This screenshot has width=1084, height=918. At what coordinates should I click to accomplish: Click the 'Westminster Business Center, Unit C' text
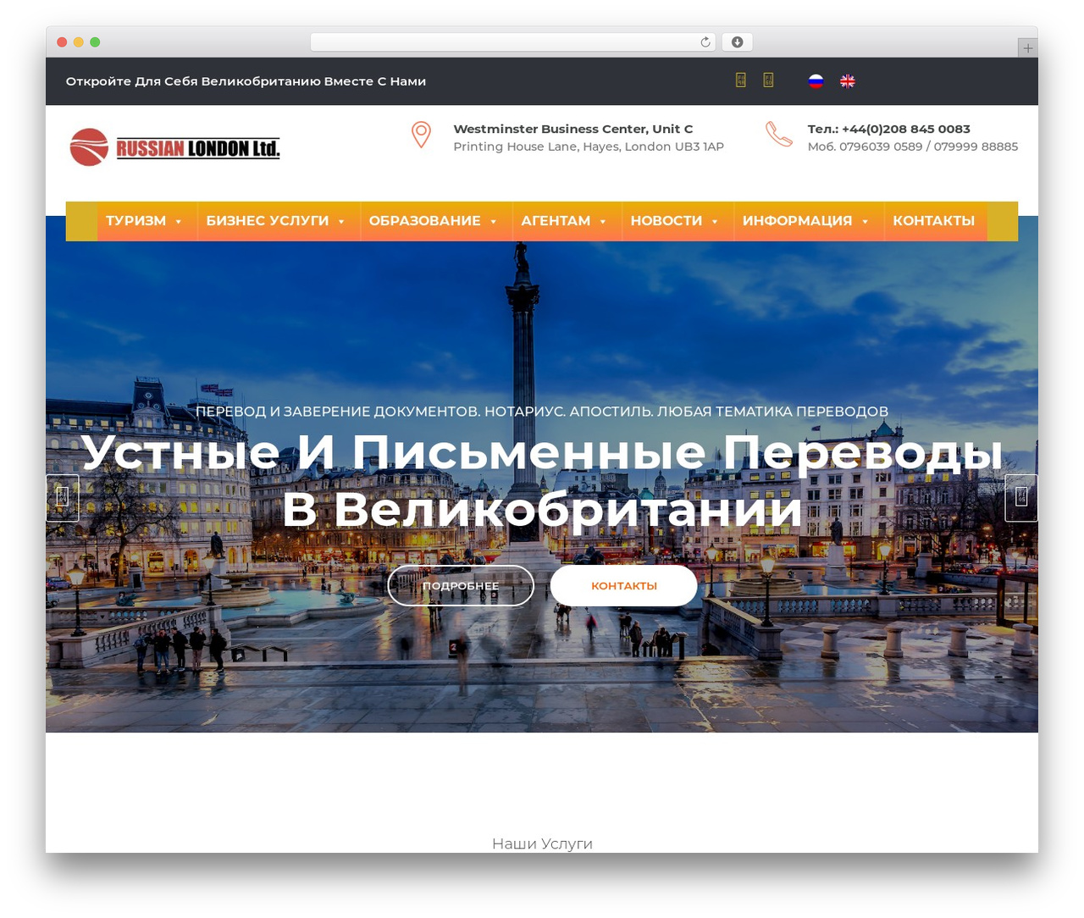tap(573, 129)
